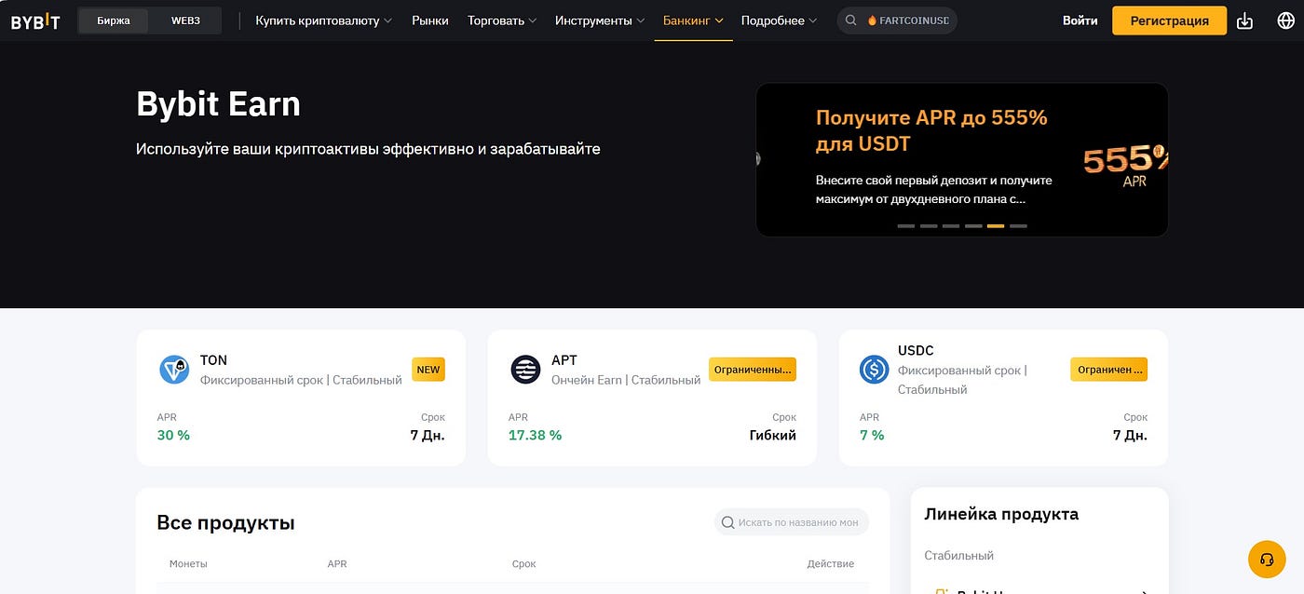The height and width of the screenshot is (594, 1304).
Task: Click magnifier icon in coin search field
Action: [x=728, y=522]
